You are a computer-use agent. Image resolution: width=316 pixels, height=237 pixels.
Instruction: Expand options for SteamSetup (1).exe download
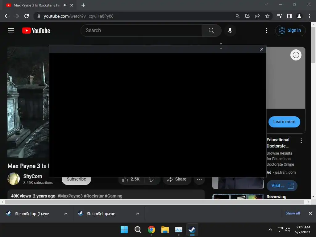click(x=66, y=214)
